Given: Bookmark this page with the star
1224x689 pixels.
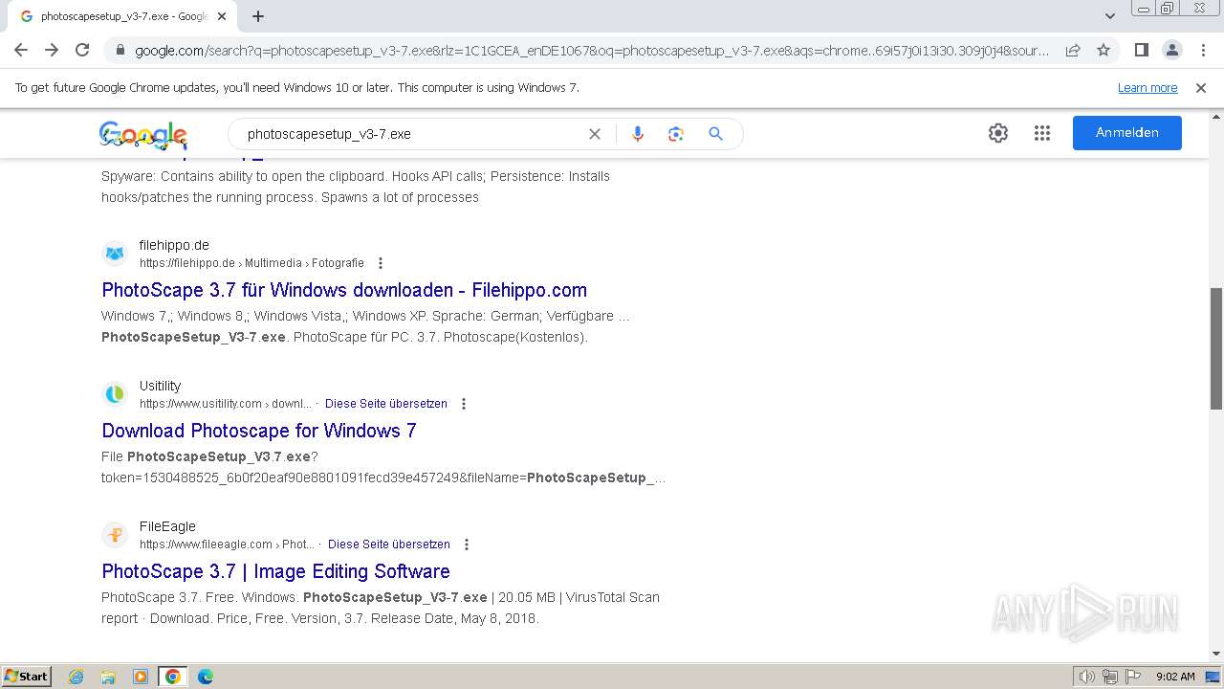Looking at the screenshot, I should click(x=1104, y=50).
